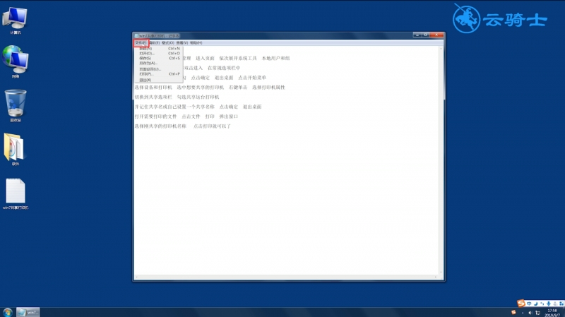
Task: Click the horizontal scrollbar right arrow in Notepad
Action: [436, 277]
